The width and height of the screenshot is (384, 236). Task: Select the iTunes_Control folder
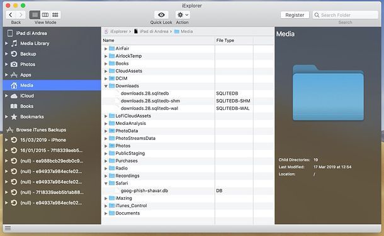point(131,206)
